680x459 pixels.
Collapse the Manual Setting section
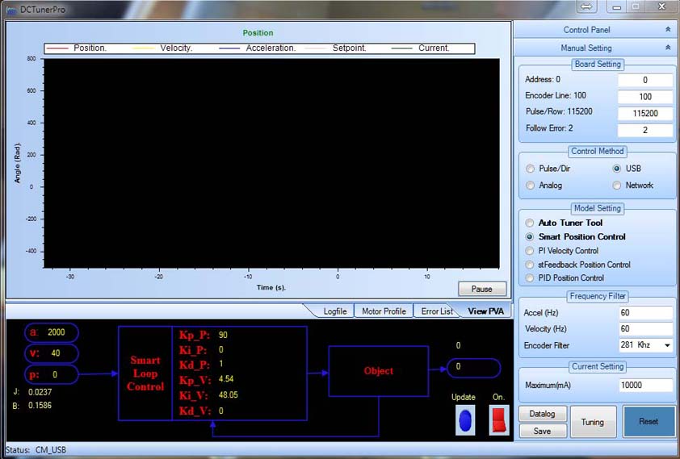tap(667, 48)
